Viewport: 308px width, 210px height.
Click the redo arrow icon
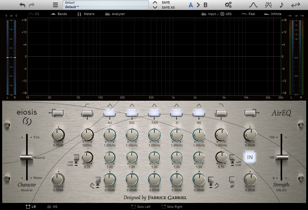click(32, 5)
